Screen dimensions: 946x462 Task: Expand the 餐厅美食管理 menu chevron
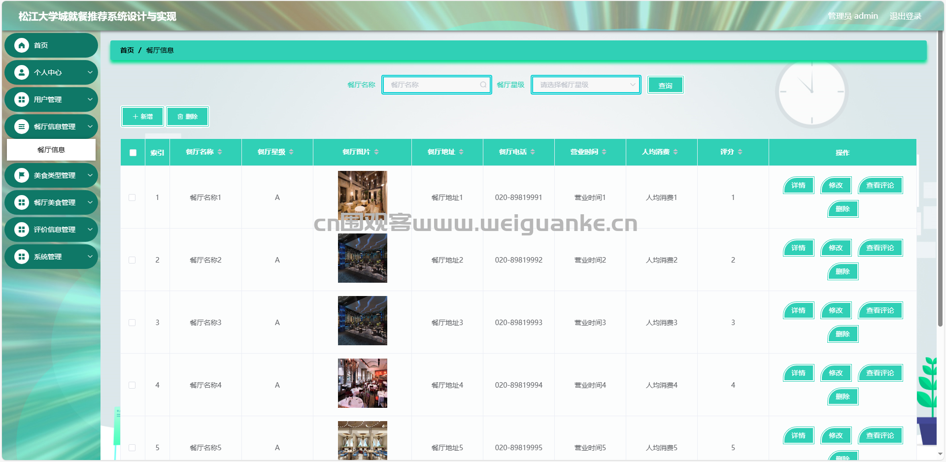90,202
